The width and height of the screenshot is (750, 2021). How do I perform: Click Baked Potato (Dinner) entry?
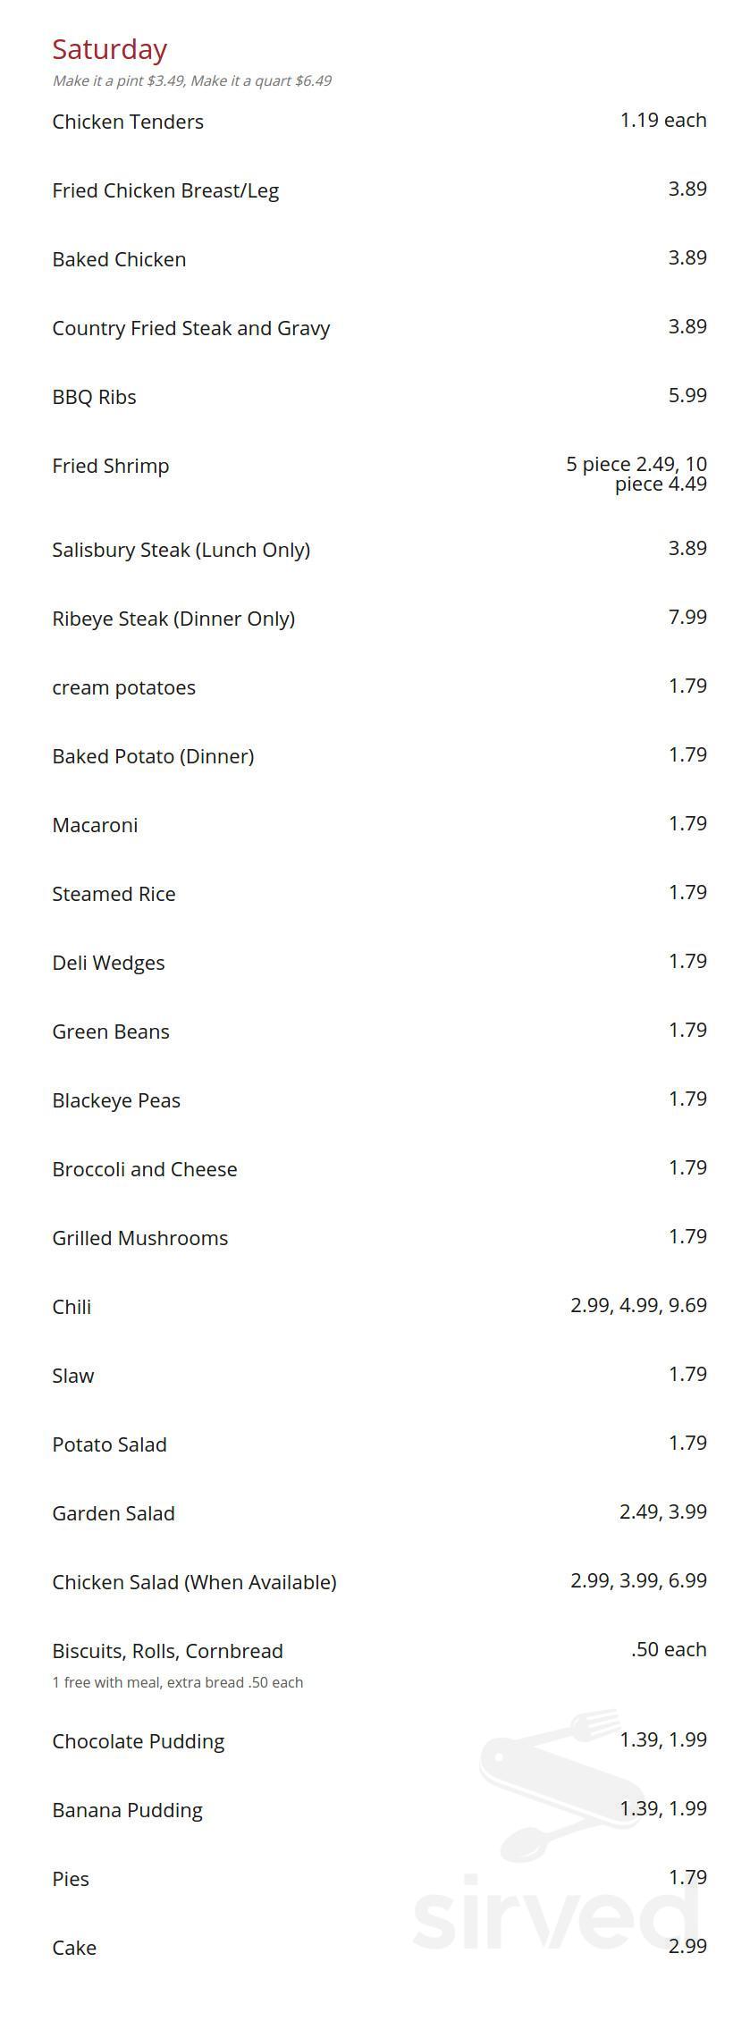coord(153,756)
